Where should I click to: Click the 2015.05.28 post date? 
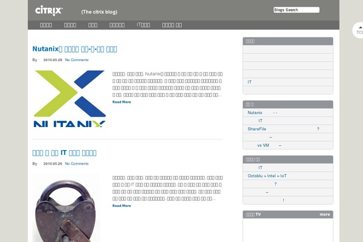[x=53, y=60]
